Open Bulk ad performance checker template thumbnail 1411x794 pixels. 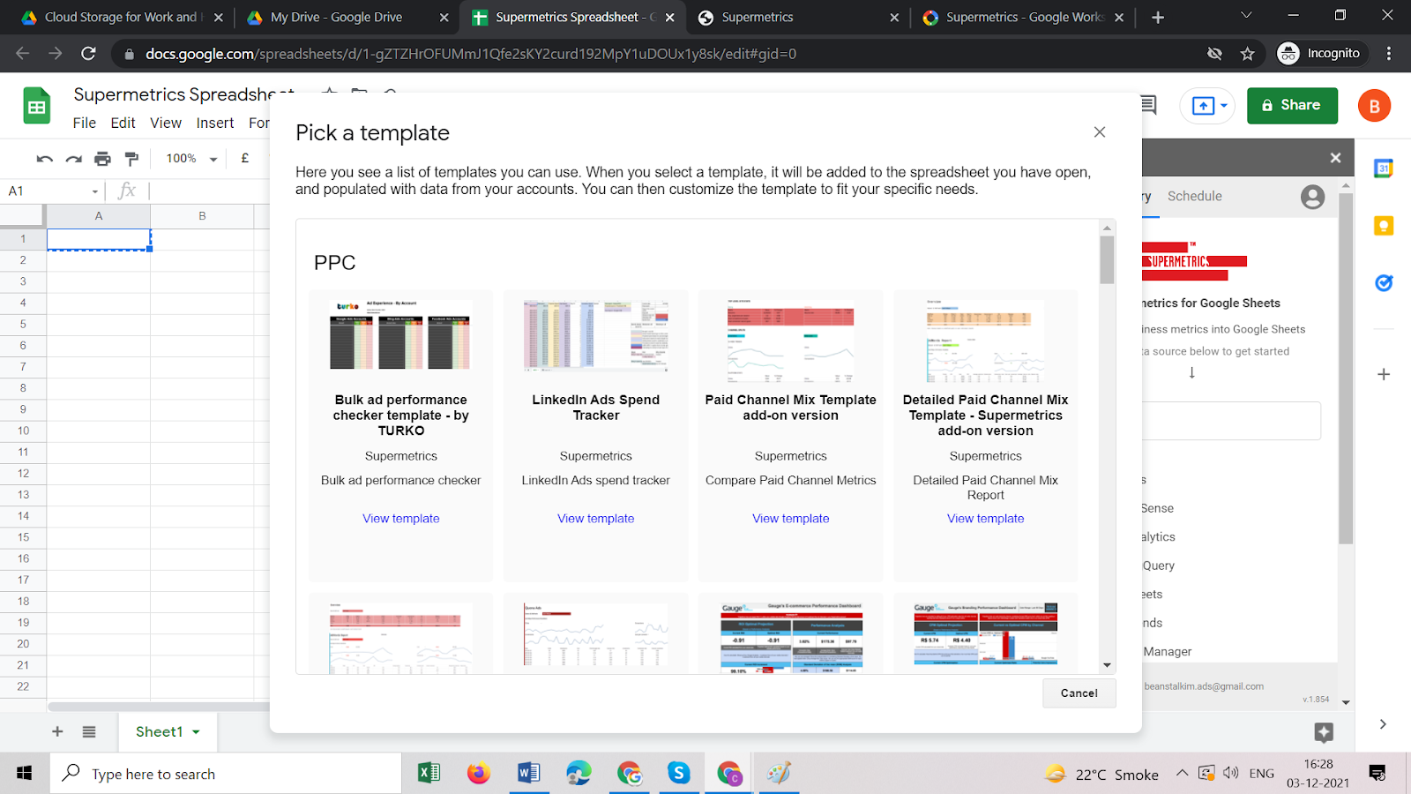click(400, 335)
